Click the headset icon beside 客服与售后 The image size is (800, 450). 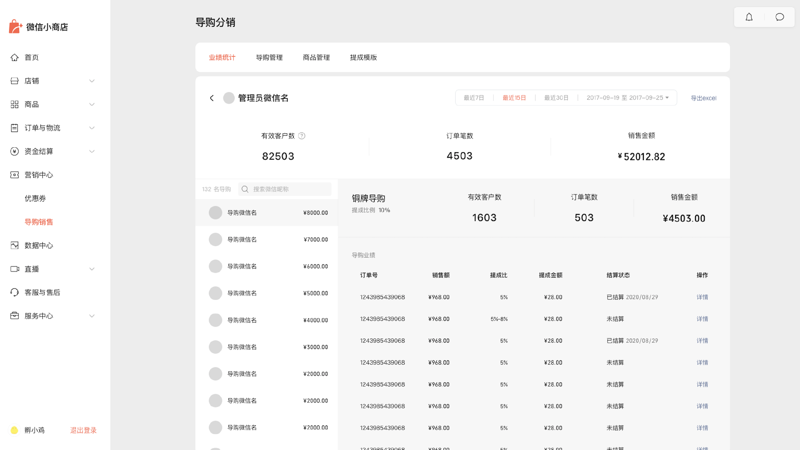(x=14, y=293)
